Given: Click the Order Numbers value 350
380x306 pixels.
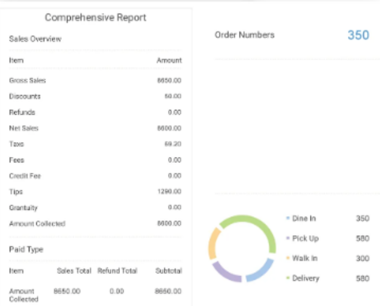Looking at the screenshot, I should tap(358, 35).
